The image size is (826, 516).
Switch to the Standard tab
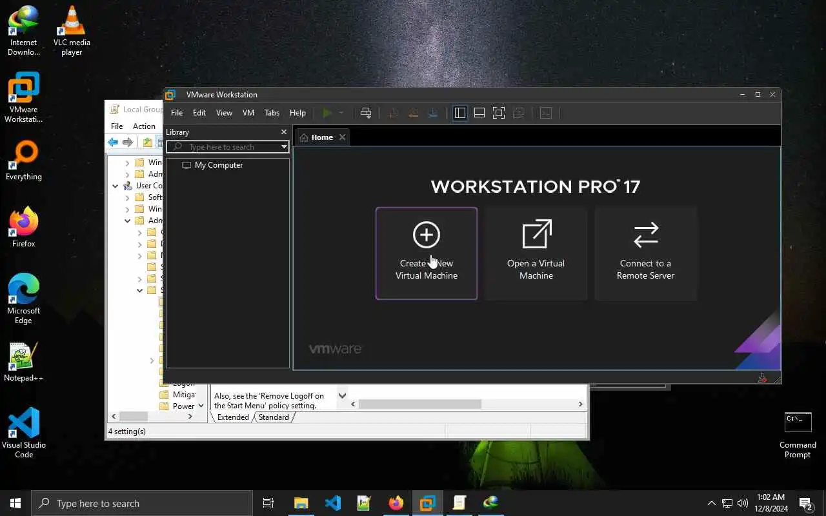click(274, 417)
